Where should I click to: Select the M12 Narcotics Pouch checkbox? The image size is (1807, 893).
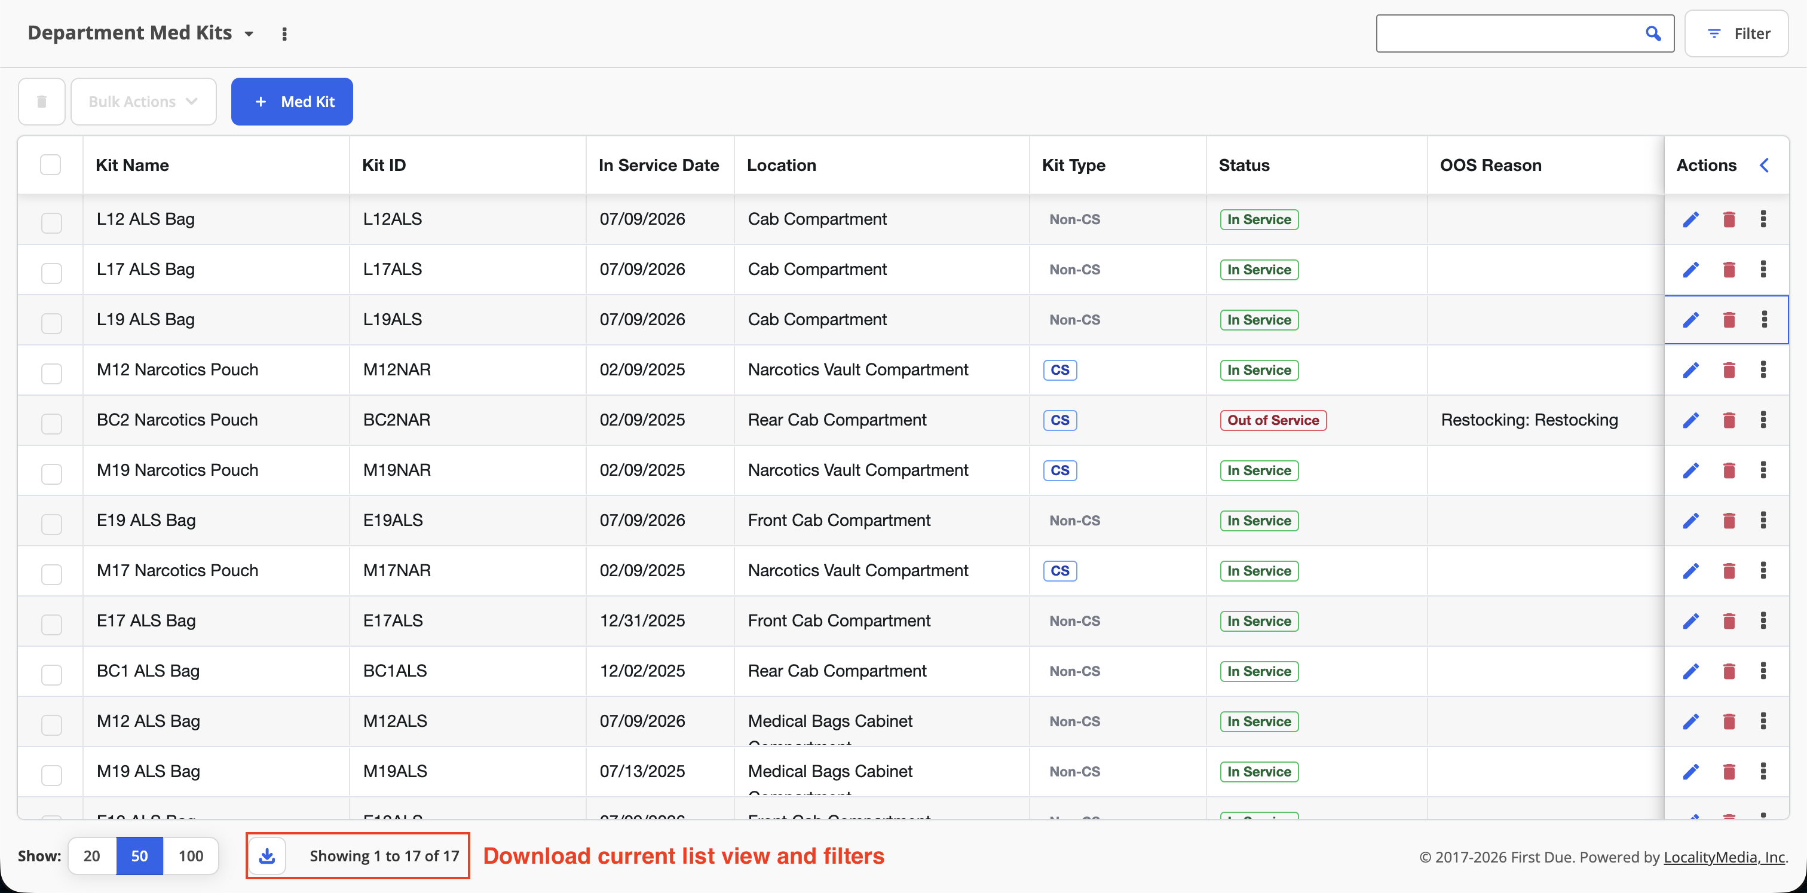click(51, 374)
